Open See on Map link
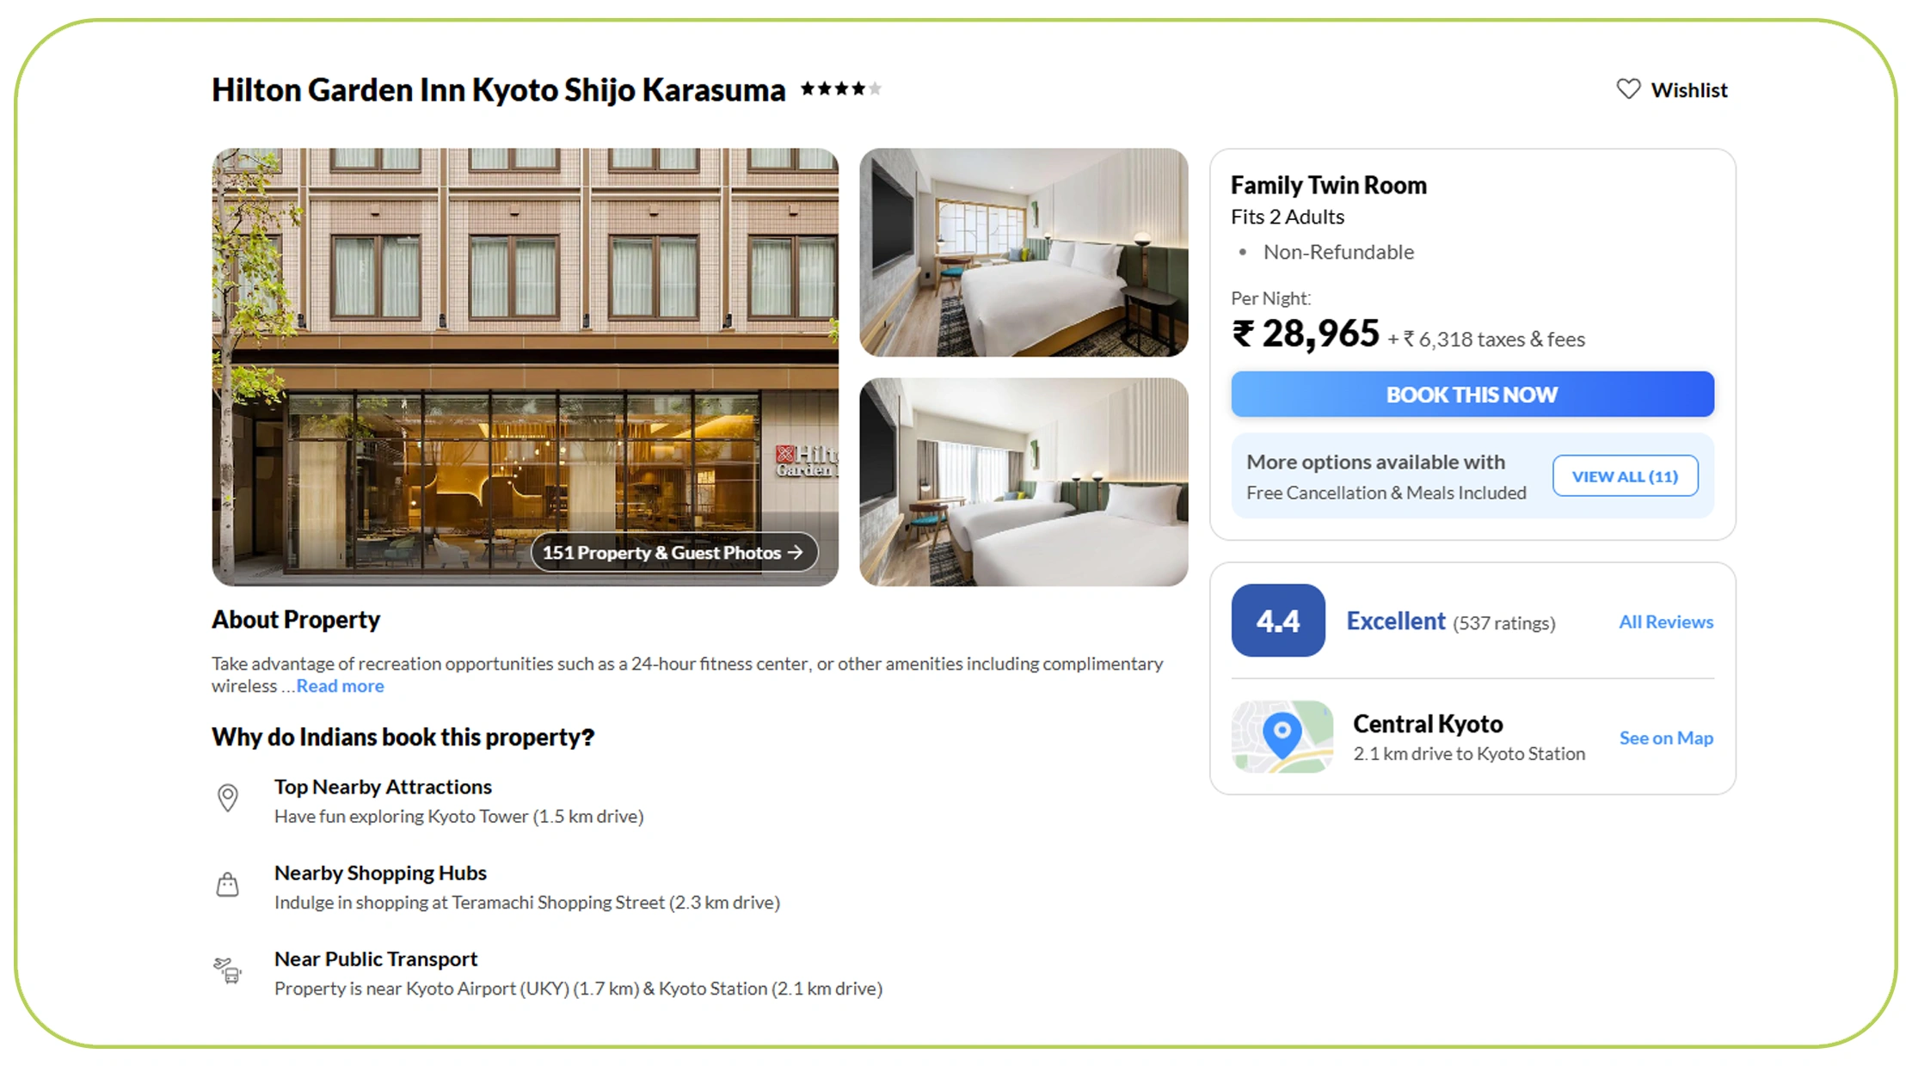Image resolution: width=1912 pixels, height=1066 pixels. pyautogui.click(x=1666, y=738)
